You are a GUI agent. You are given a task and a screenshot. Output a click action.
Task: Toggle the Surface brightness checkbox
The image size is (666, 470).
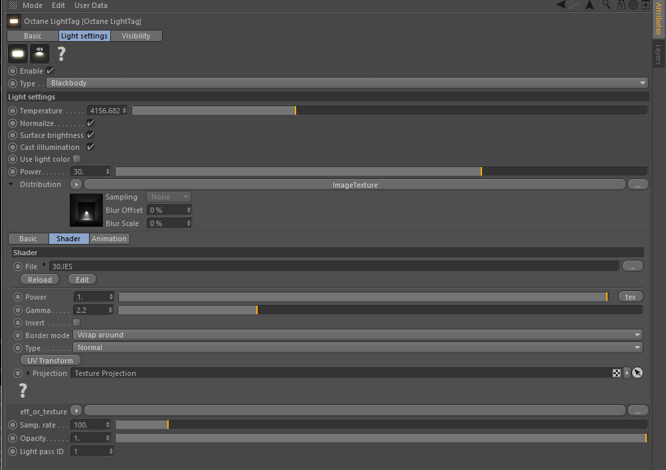coord(90,135)
